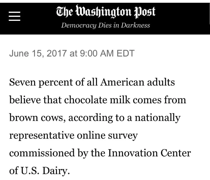Click the '9:00 AM EDT' time text
Viewport: 210px width, 180px height.
107,53
